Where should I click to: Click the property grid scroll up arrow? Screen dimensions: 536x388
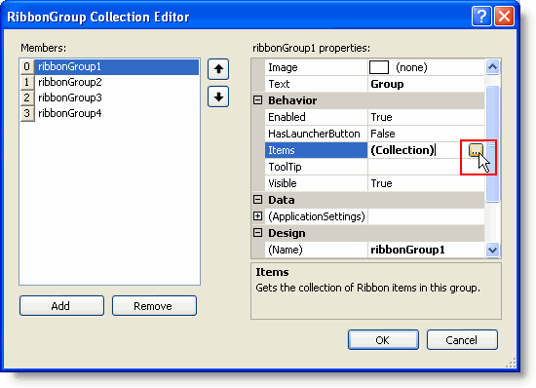tap(492, 67)
